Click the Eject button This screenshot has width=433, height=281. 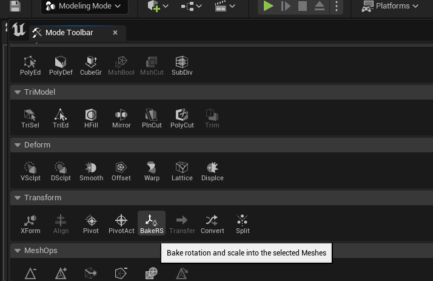coord(320,6)
